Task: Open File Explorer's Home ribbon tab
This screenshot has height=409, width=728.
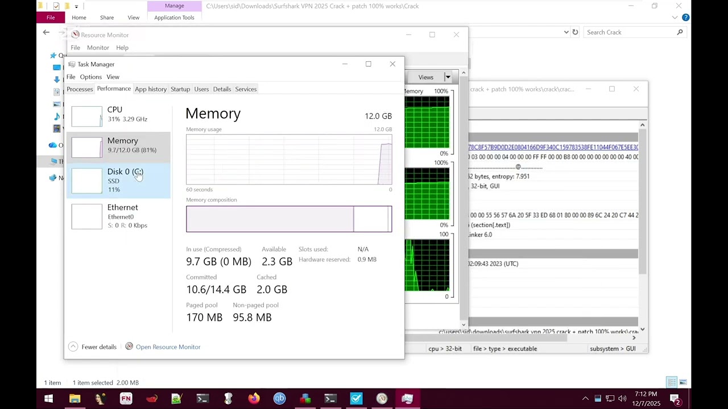Action: [x=79, y=18]
